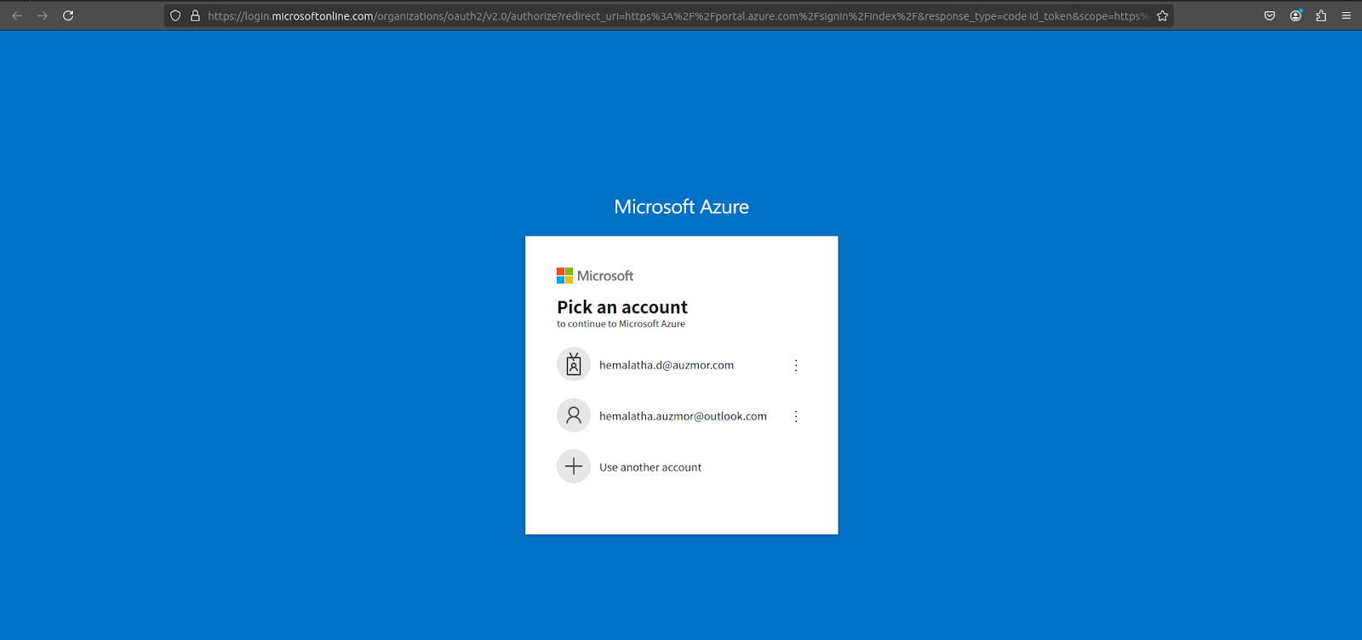Click the outlook account person avatar

[x=574, y=415]
